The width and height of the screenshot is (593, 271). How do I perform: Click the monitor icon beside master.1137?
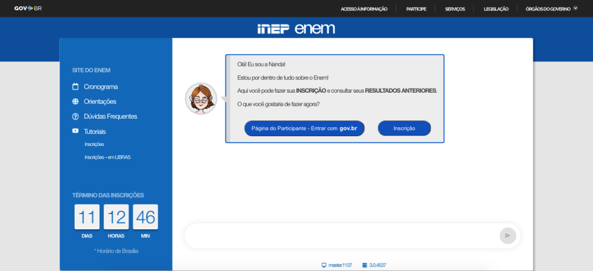(x=323, y=265)
